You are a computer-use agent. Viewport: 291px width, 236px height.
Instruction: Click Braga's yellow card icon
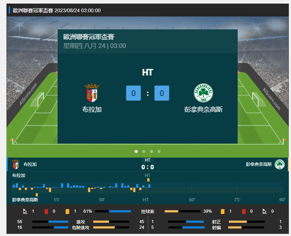click(x=67, y=211)
